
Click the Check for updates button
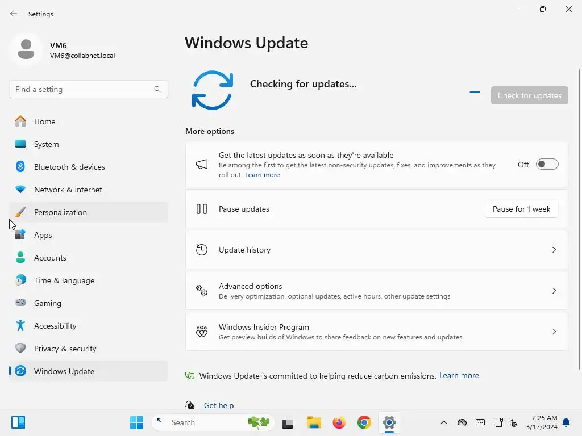(x=529, y=95)
